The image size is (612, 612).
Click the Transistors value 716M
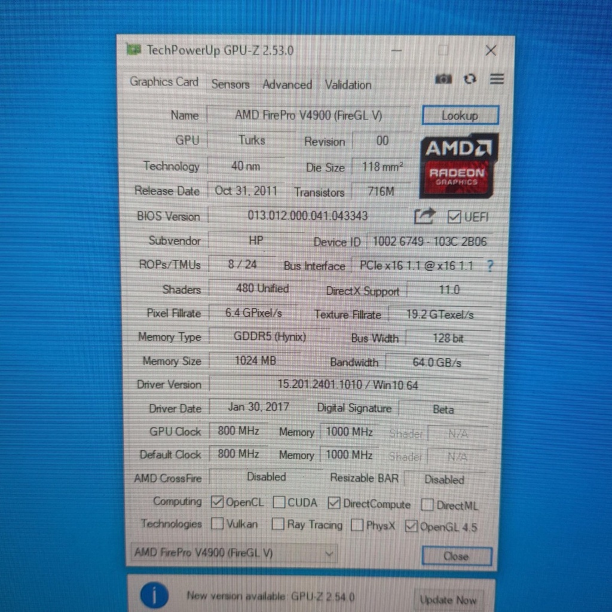tap(381, 192)
